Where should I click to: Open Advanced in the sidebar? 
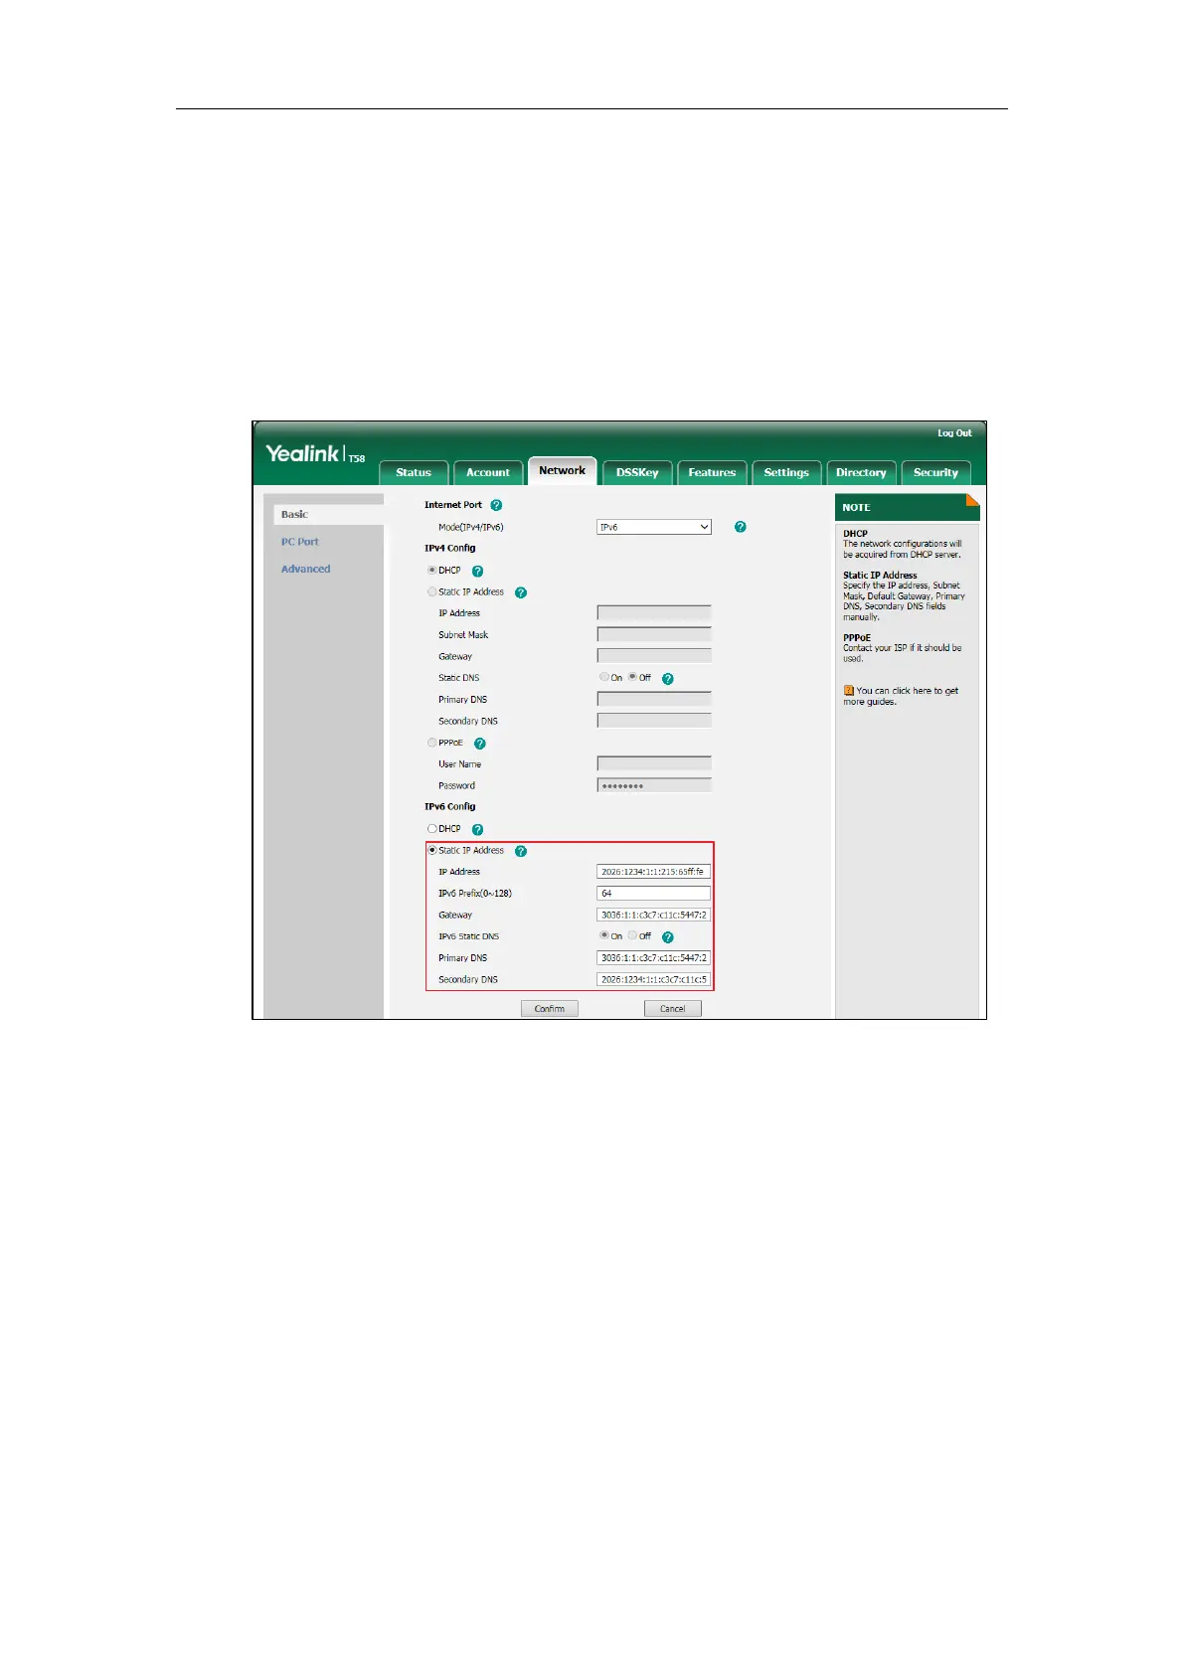point(305,569)
